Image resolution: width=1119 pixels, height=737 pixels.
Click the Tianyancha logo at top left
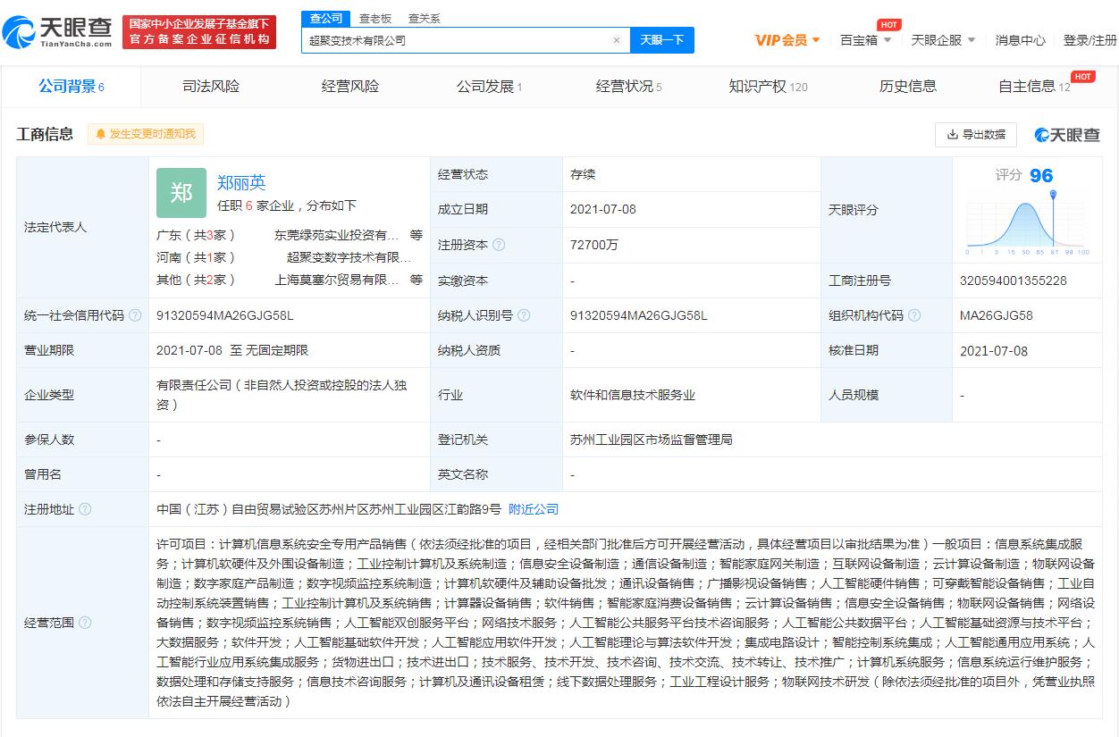pyautogui.click(x=57, y=32)
